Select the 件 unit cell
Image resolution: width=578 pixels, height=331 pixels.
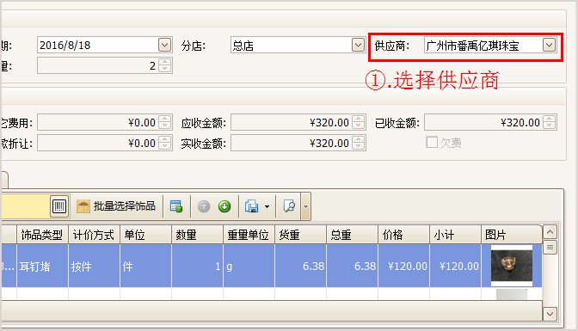145,266
